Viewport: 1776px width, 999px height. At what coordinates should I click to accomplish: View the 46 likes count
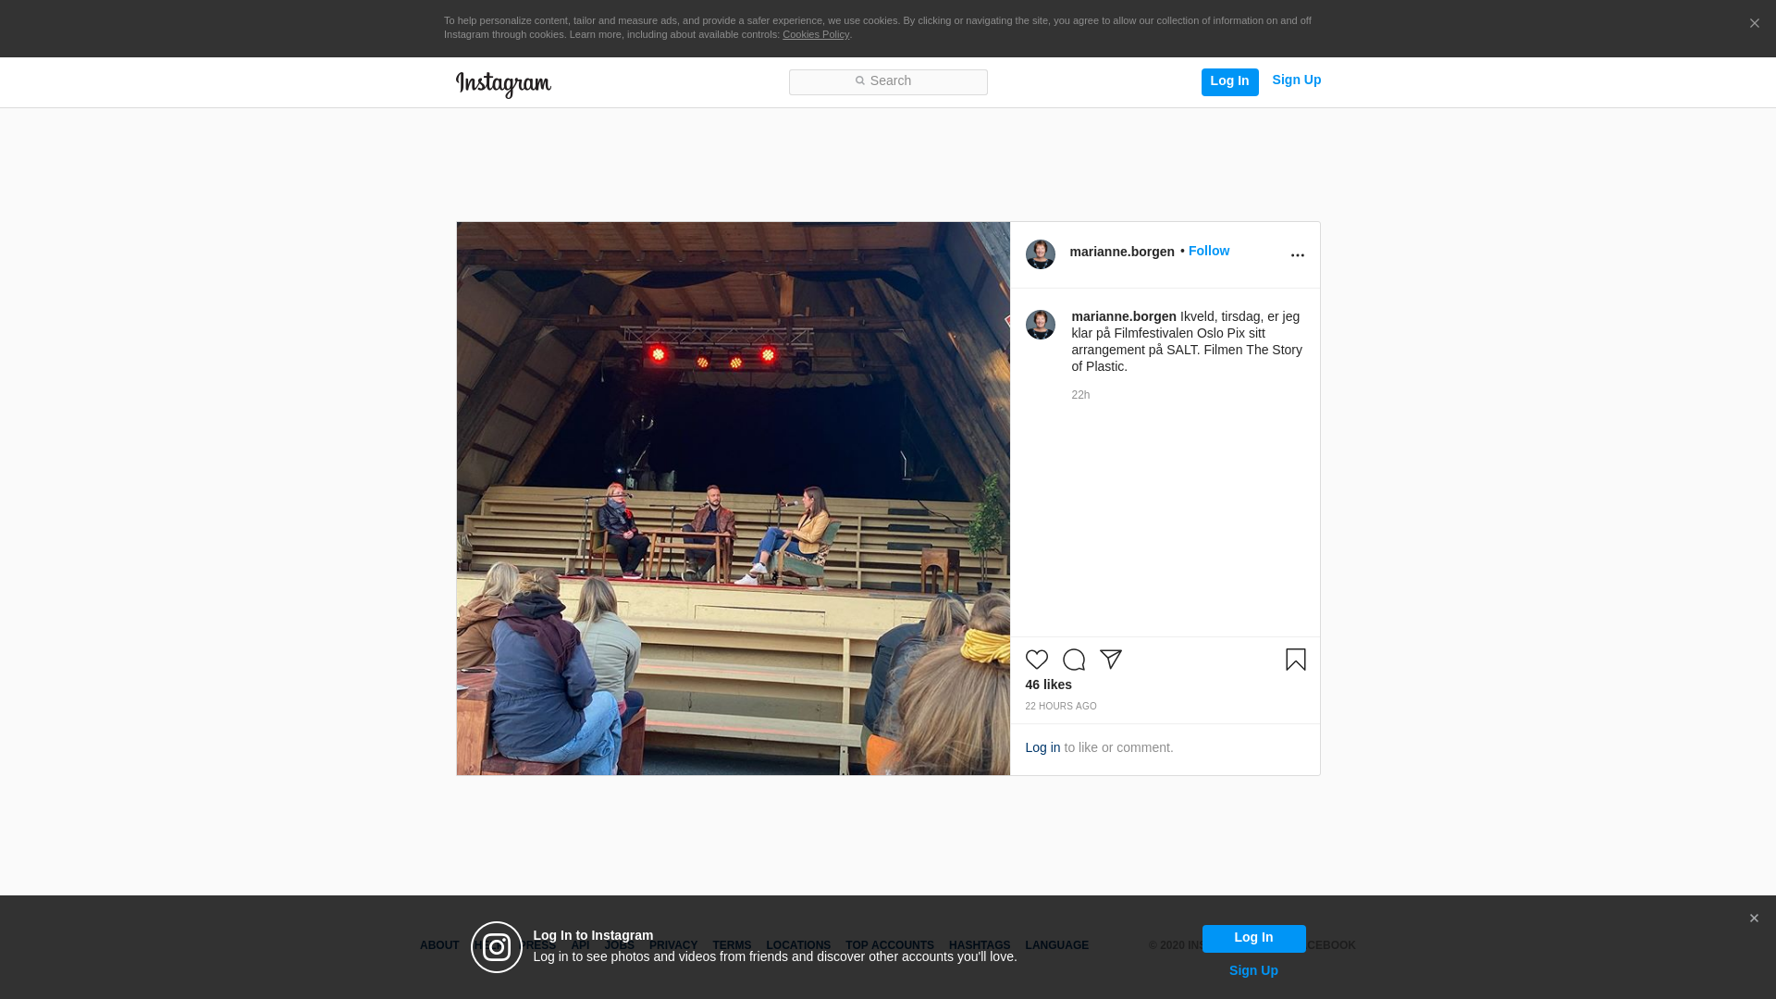pyautogui.click(x=1048, y=685)
